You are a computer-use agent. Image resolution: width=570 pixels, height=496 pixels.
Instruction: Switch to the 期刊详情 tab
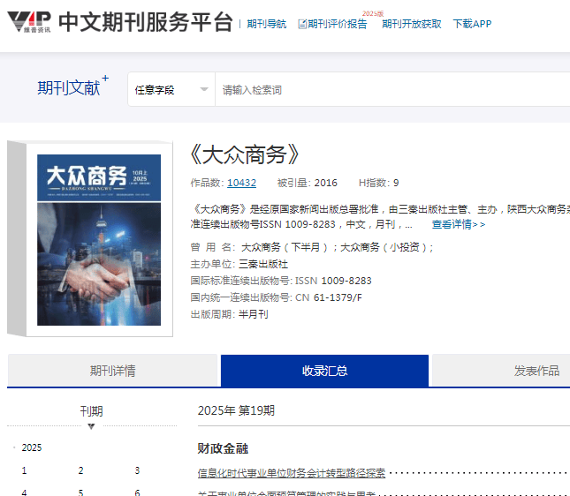pyautogui.click(x=112, y=371)
